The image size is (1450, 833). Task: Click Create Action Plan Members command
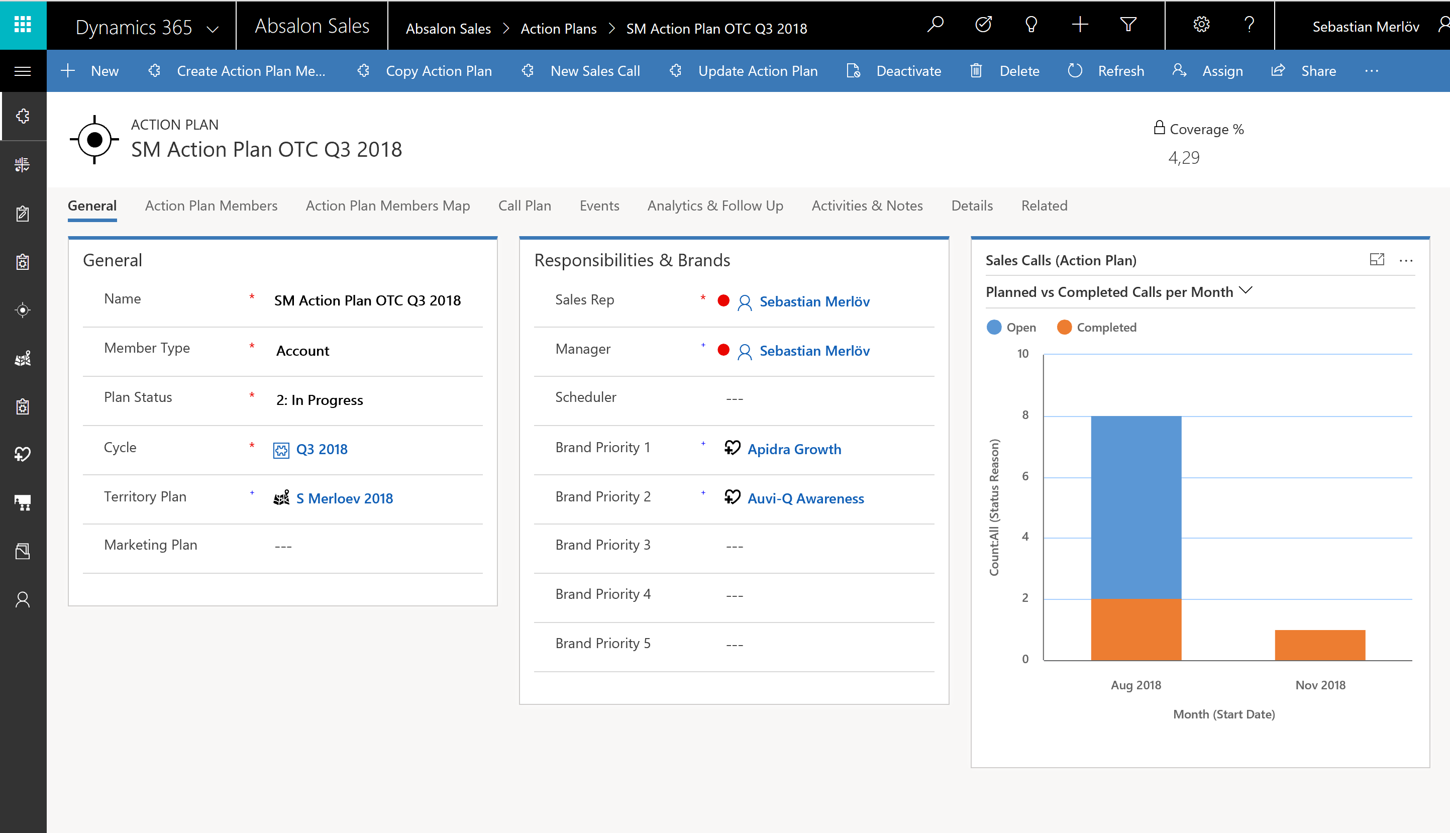237,71
